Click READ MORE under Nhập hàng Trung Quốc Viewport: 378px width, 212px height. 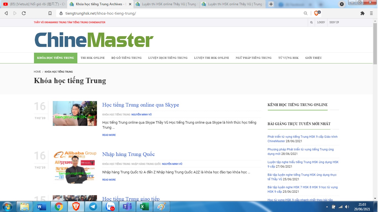click(x=109, y=179)
